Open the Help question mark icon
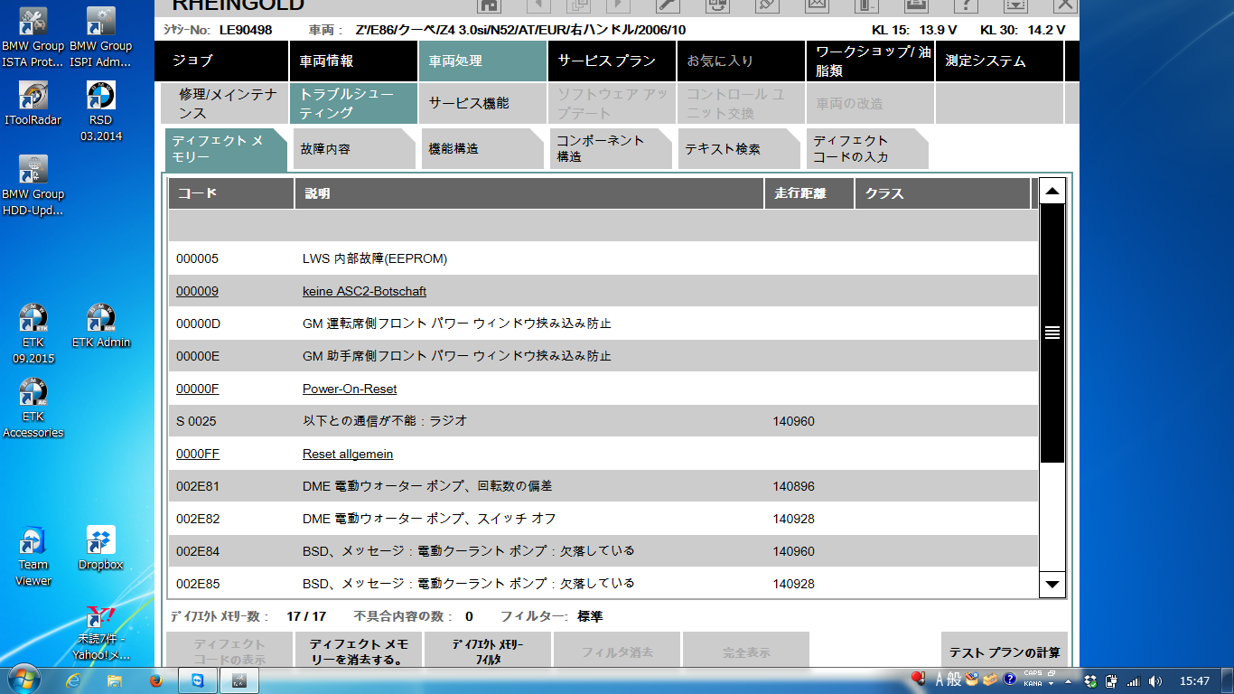The width and height of the screenshot is (1234, 694). pos(966,5)
